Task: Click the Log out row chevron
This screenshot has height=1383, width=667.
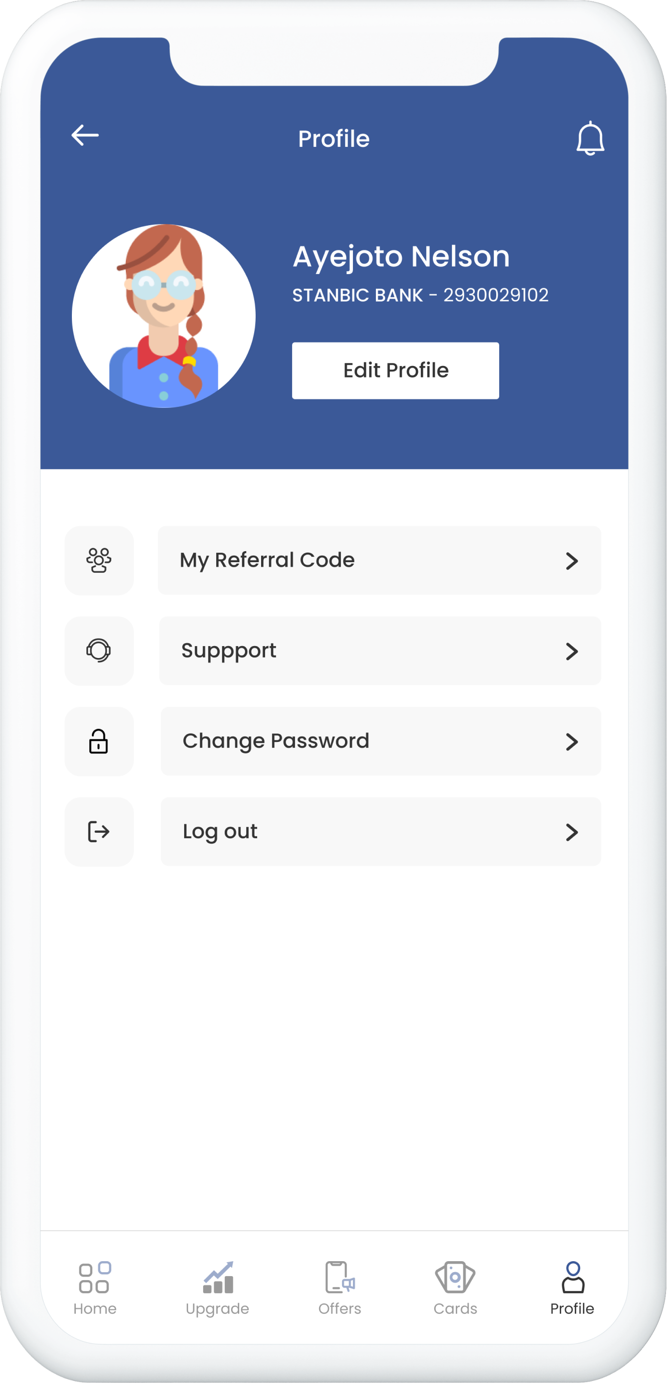Action: click(572, 832)
